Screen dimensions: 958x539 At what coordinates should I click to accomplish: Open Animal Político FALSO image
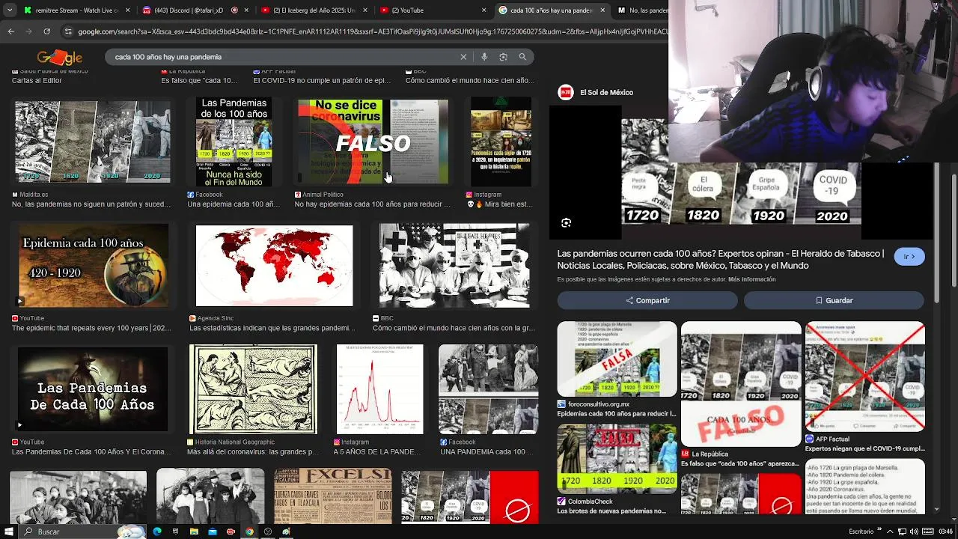pyautogui.click(x=373, y=141)
